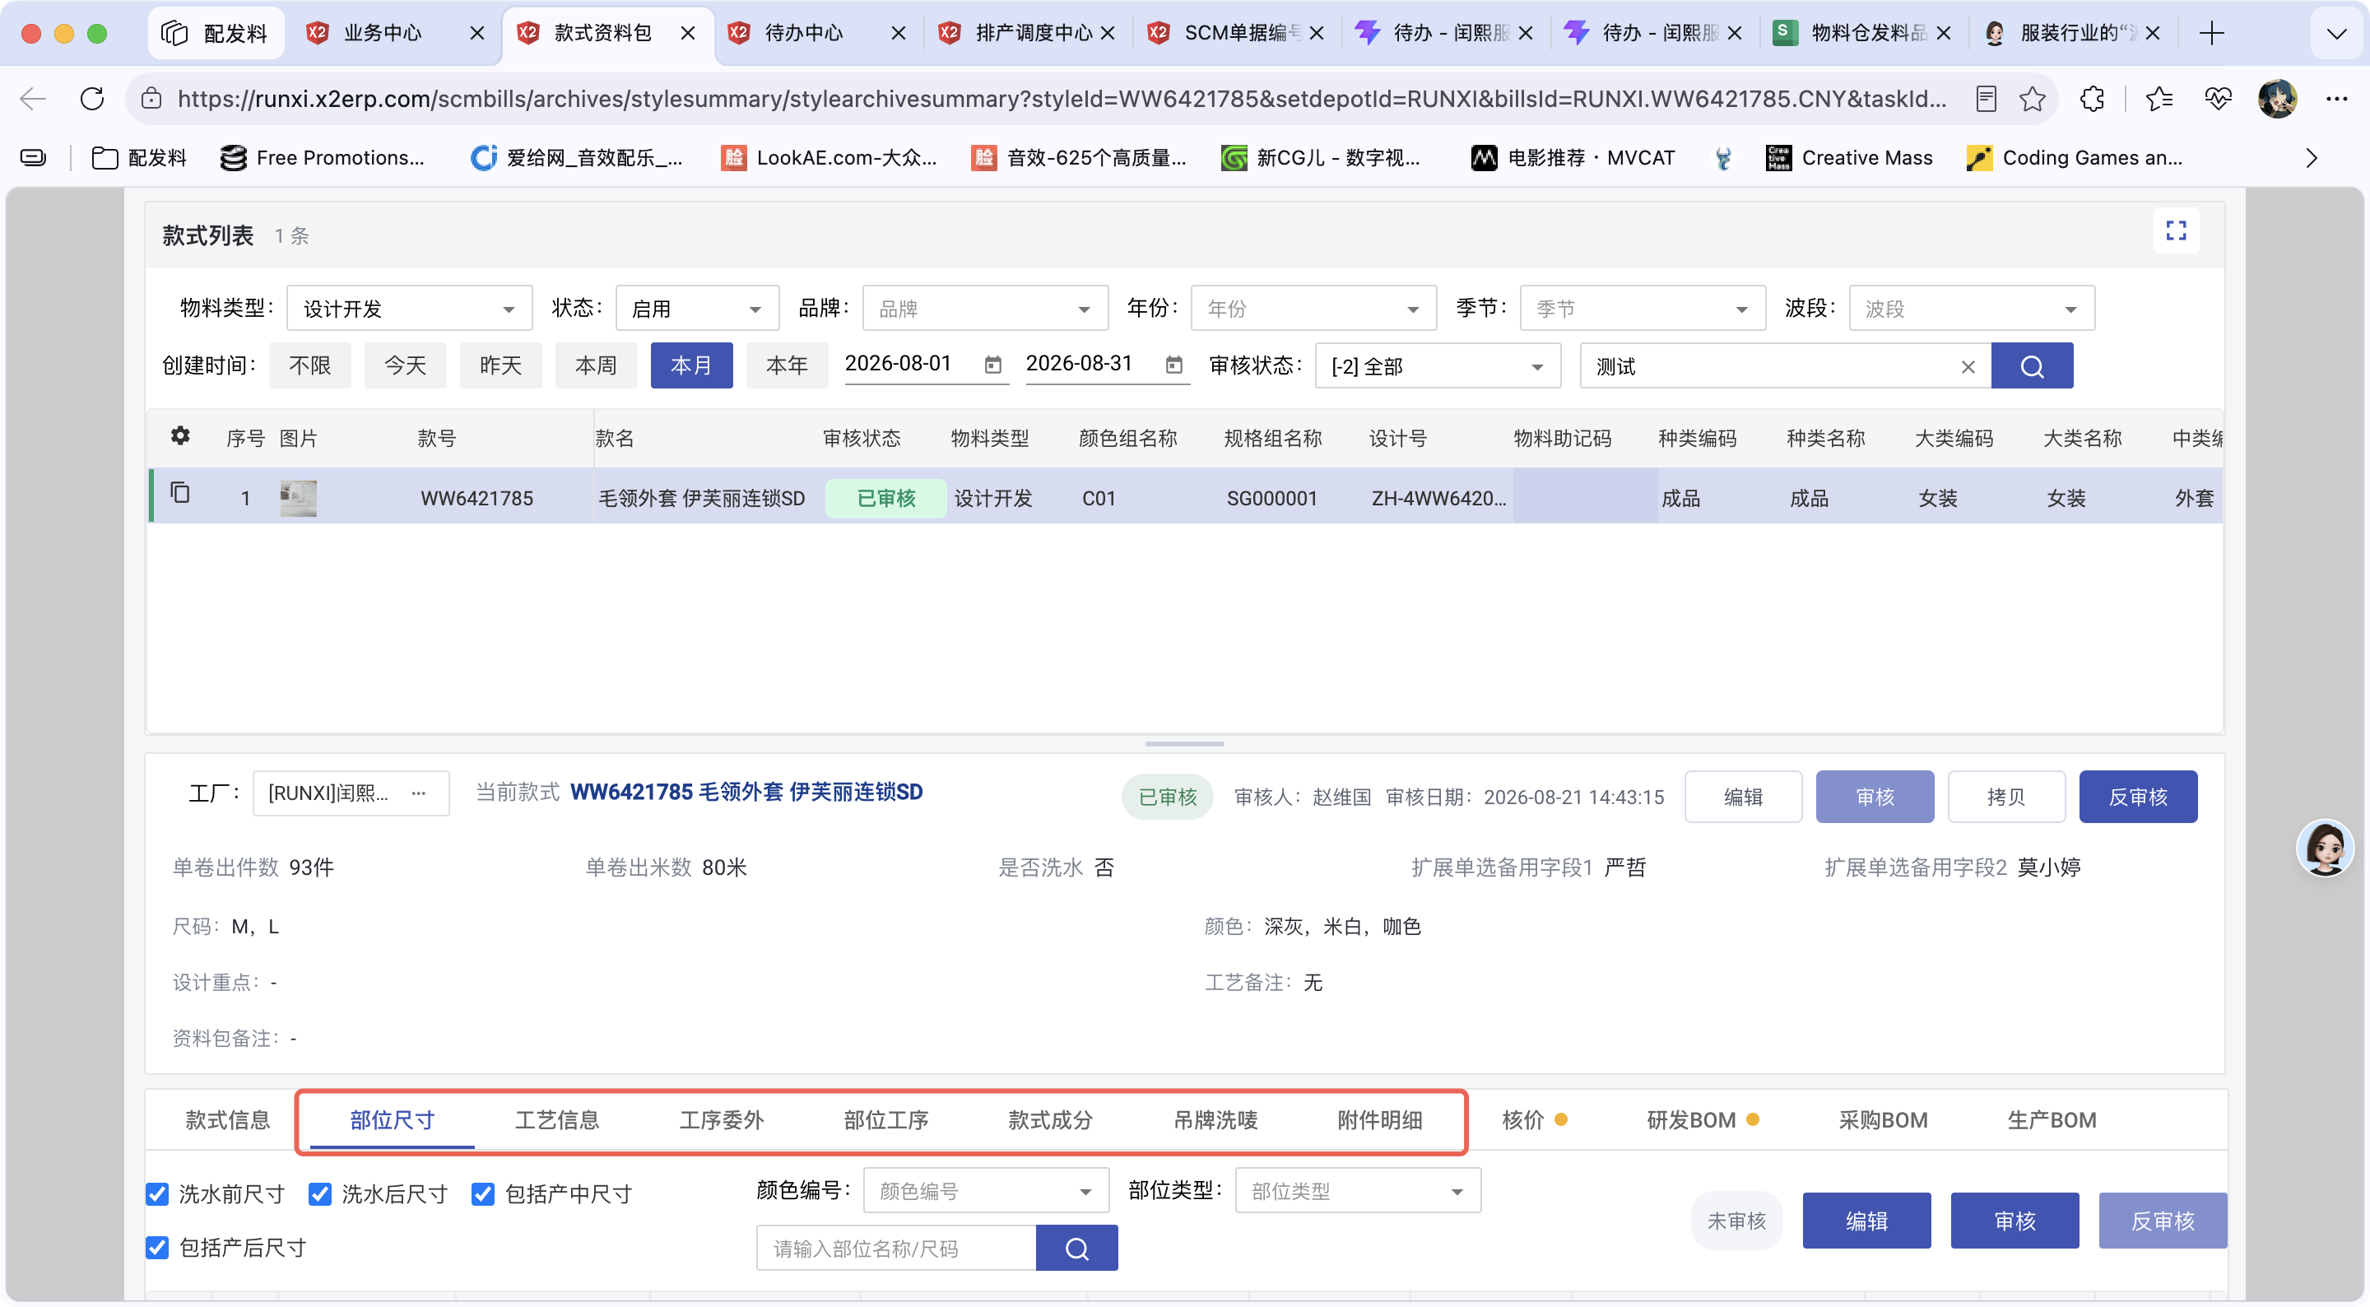Toggle the 包括产中尺寸 checkbox
Viewport: 2370px width, 1307px height.
click(483, 1193)
